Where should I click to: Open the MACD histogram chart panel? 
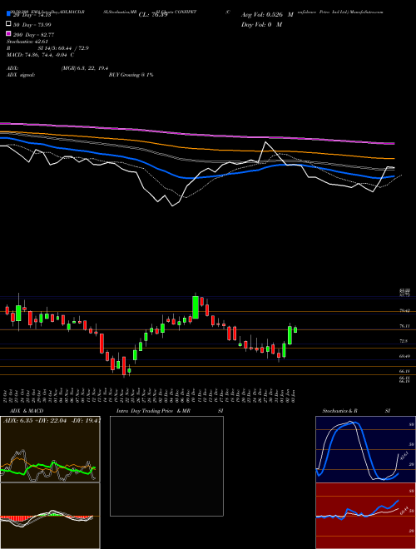(50, 516)
